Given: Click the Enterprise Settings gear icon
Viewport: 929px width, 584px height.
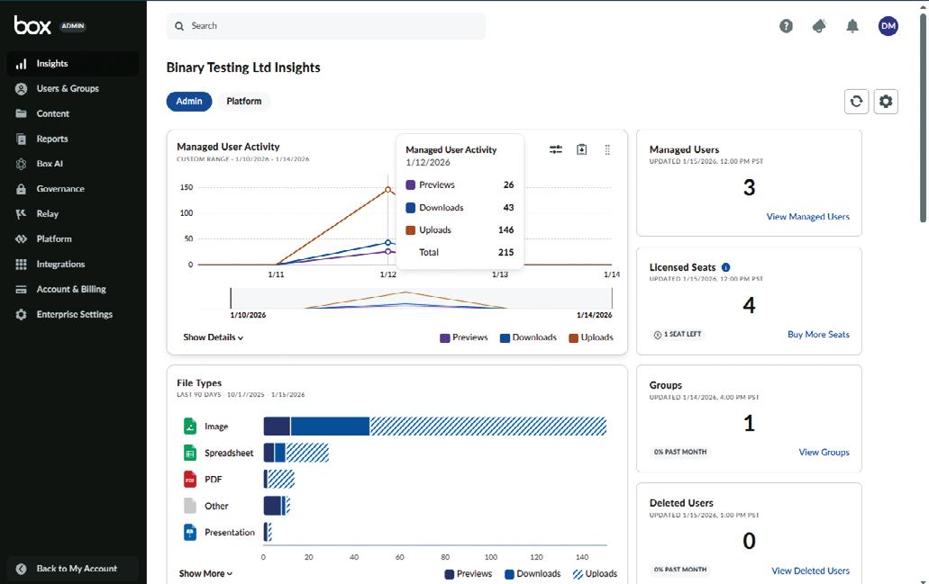Looking at the screenshot, I should (21, 314).
